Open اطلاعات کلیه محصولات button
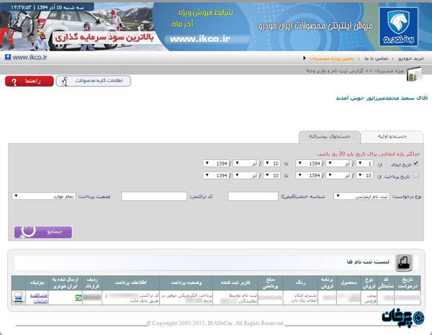The height and width of the screenshot is (335, 432). (x=93, y=81)
